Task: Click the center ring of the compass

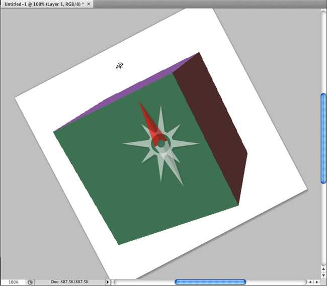Action: (x=160, y=144)
